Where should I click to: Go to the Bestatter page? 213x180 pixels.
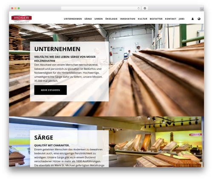156,19
